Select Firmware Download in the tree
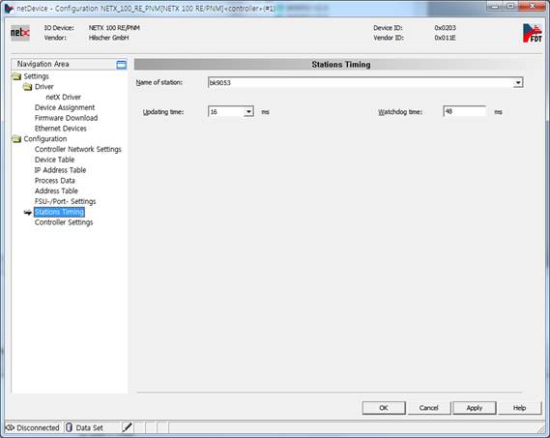The image size is (550, 438). [x=66, y=118]
